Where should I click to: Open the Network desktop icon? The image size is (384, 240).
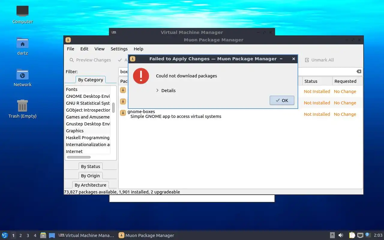(x=22, y=78)
